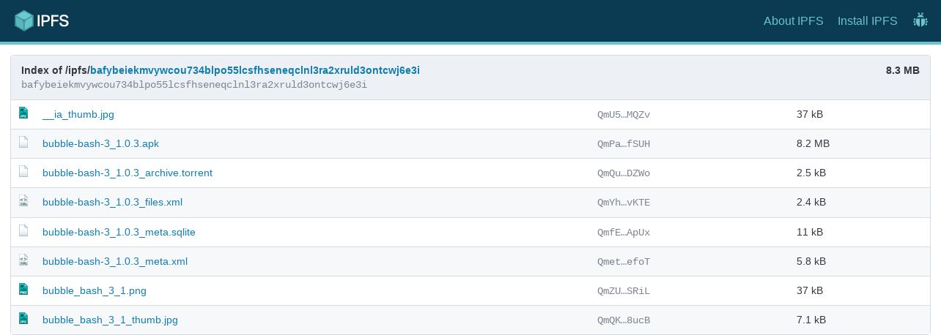The width and height of the screenshot is (941, 335).
Task: Click file icon beside bubble-bash-3_1.0.3.apk
Action: tap(23, 143)
